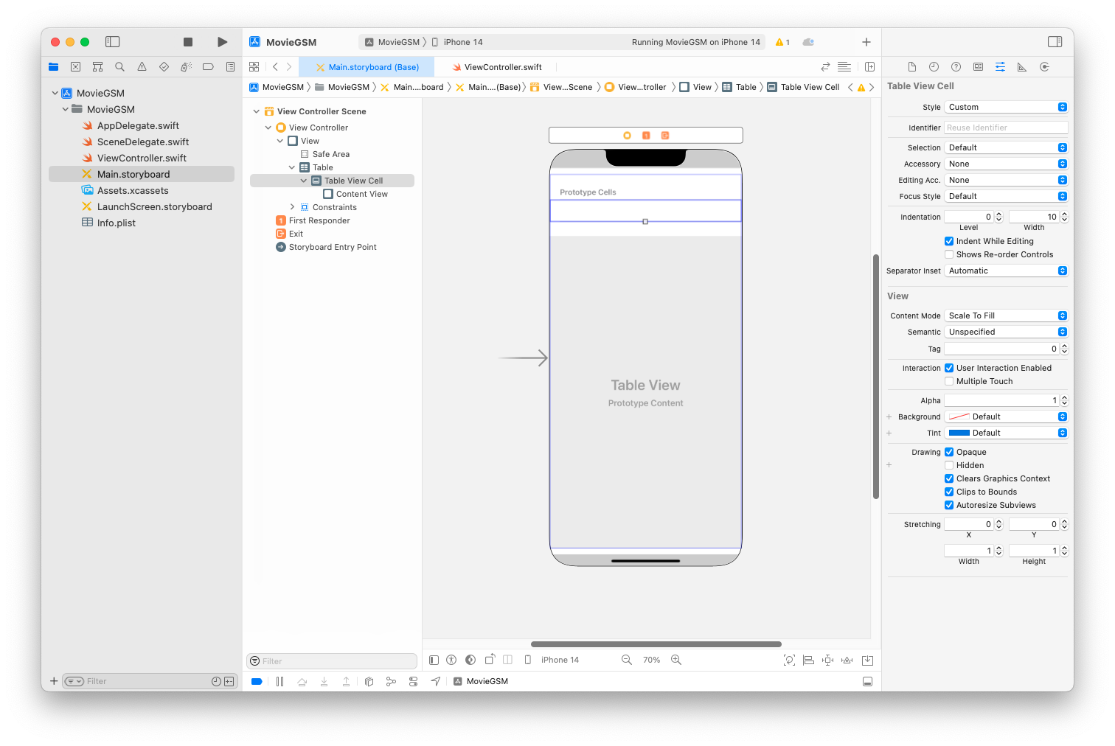Run the project with the play button

[222, 42]
